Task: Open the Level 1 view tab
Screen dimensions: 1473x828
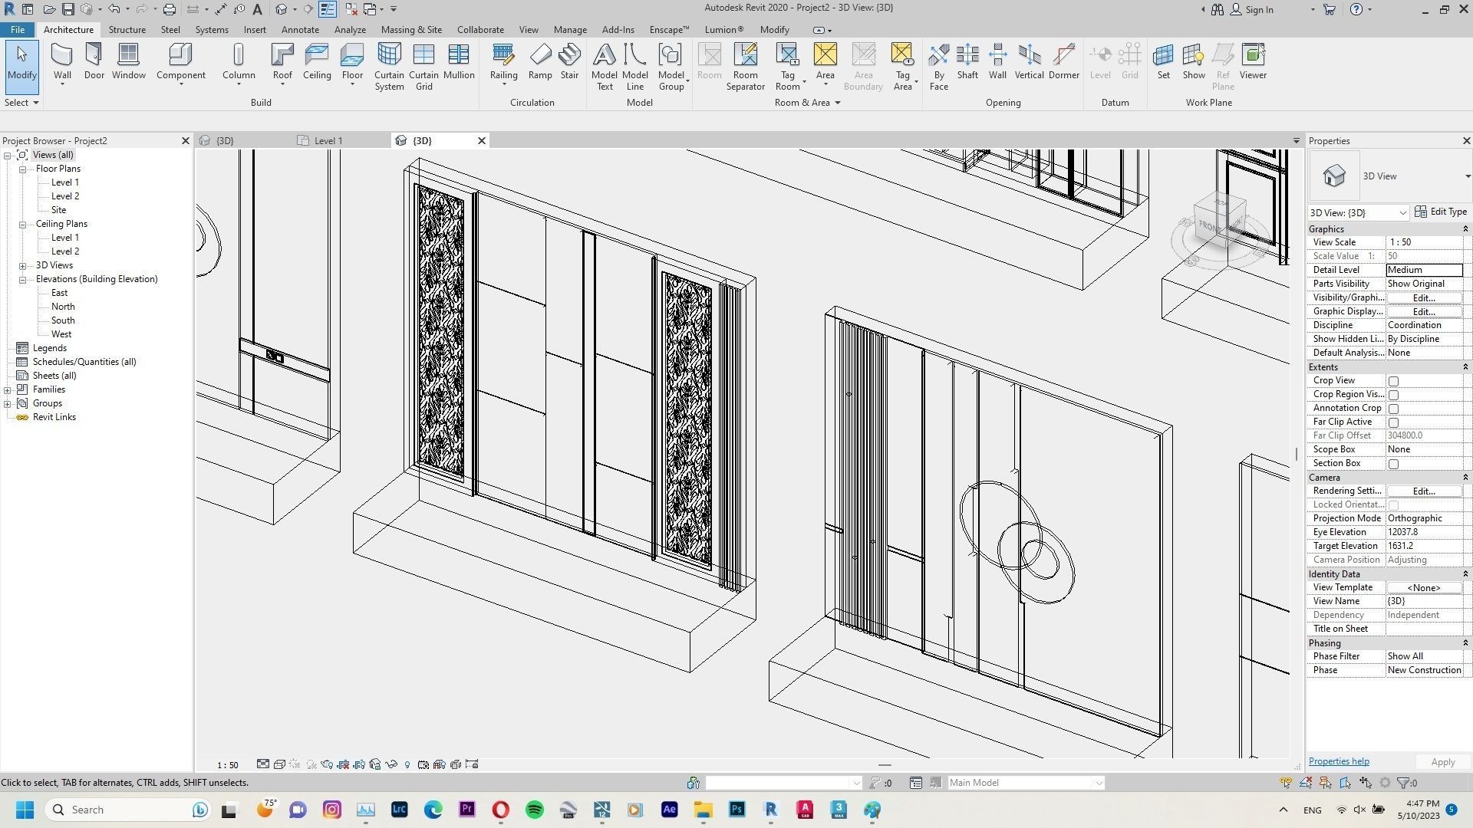Action: click(x=328, y=140)
